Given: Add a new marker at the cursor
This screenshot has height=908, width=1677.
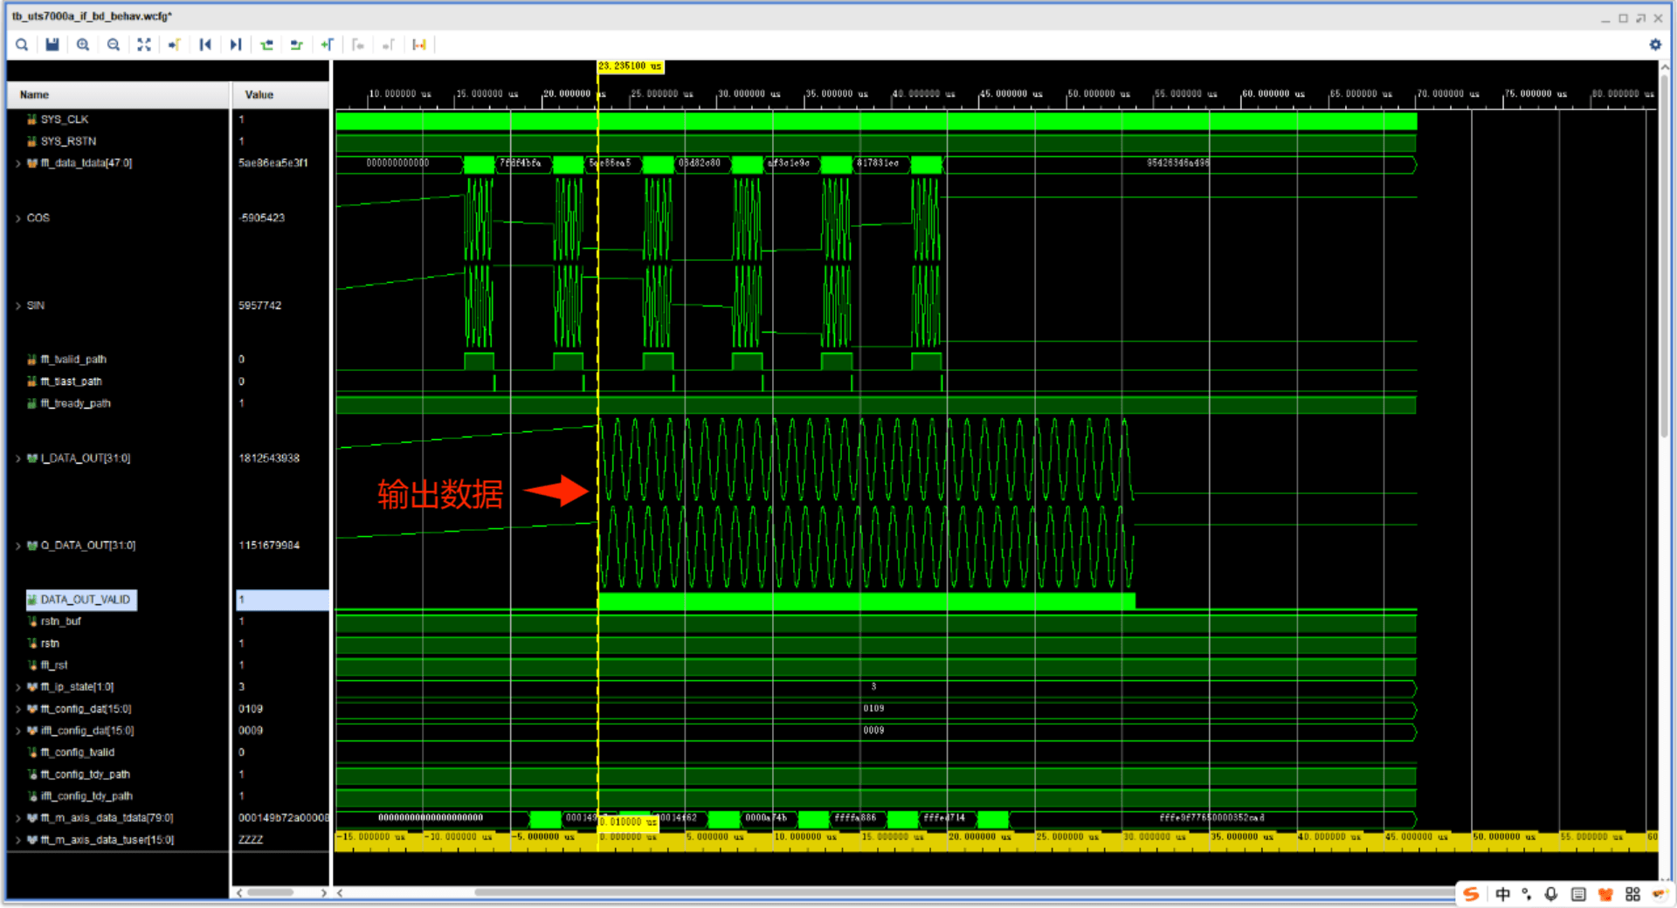Looking at the screenshot, I should pyautogui.click(x=328, y=45).
